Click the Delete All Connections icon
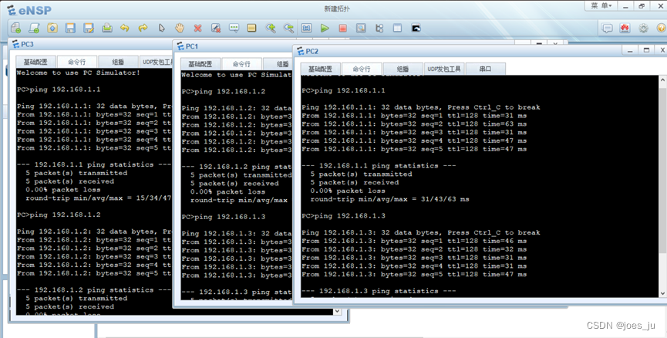667x338 pixels. tap(216, 28)
